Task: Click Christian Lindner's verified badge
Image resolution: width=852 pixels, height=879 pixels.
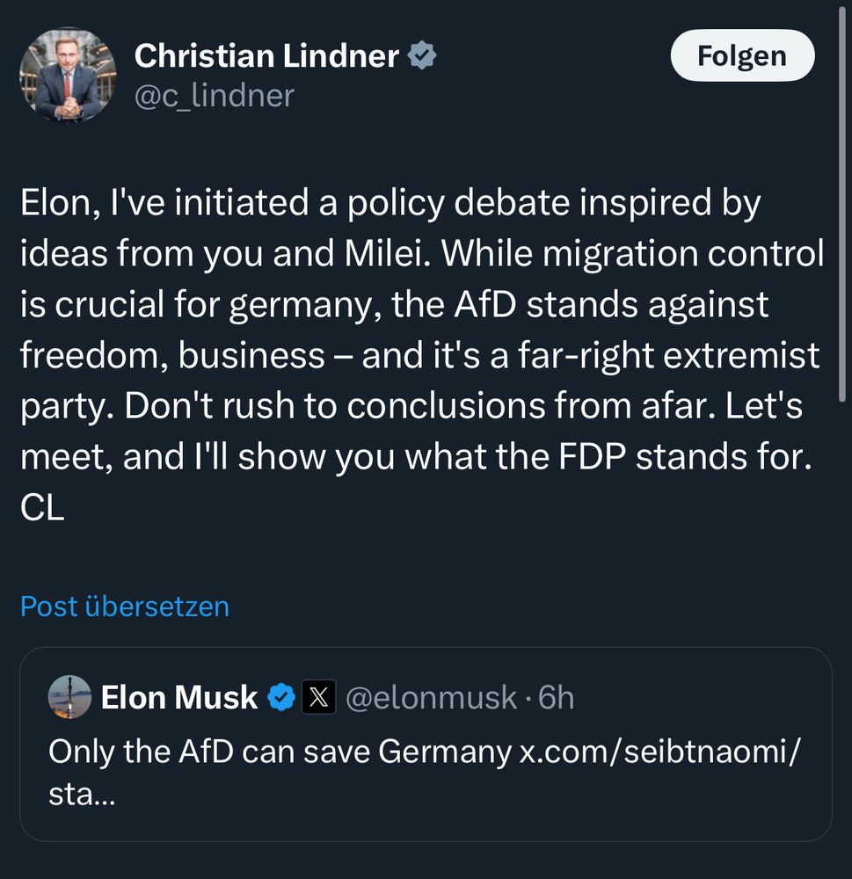Action: [x=423, y=57]
